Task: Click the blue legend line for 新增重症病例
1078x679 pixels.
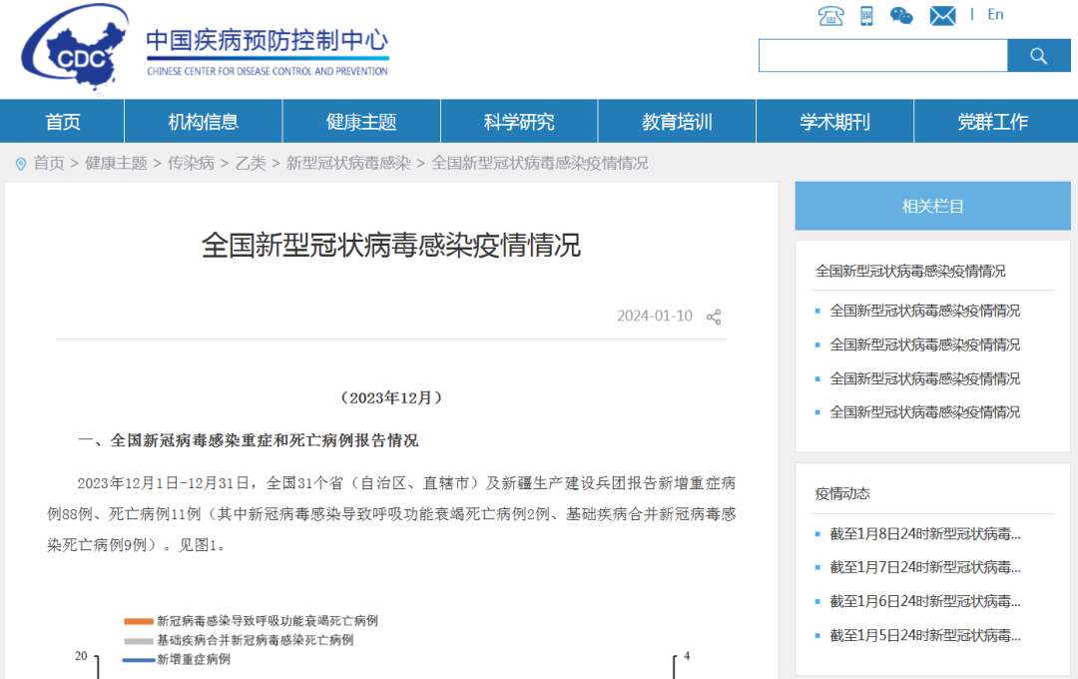Action: (138, 660)
